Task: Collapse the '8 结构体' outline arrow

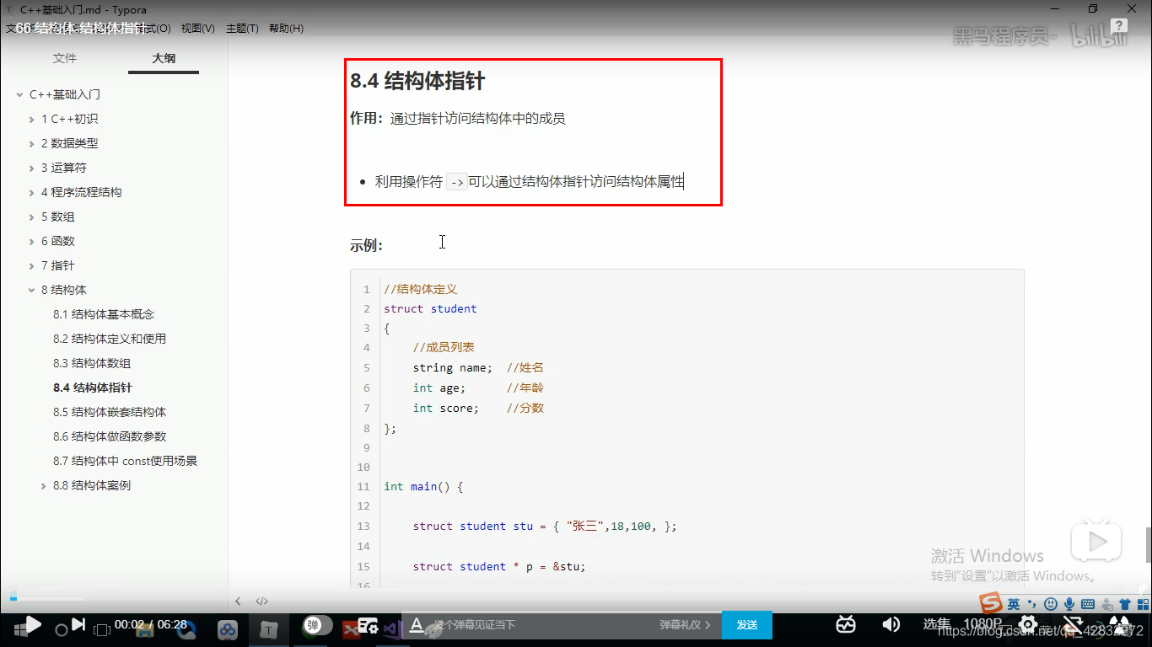Action: [x=32, y=290]
